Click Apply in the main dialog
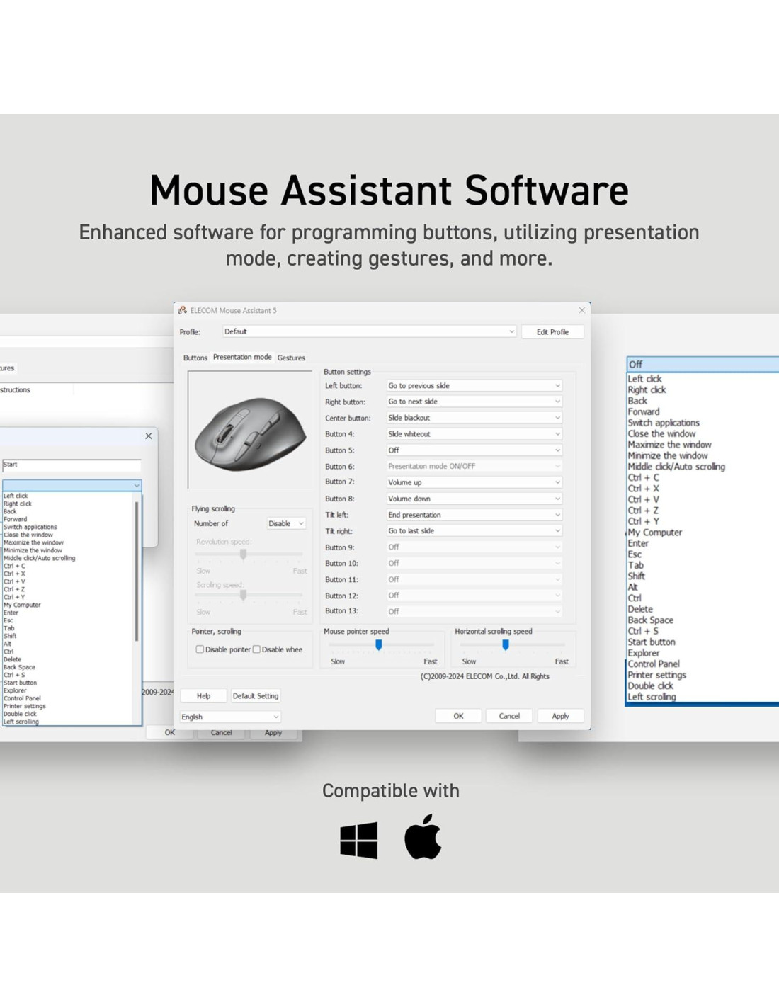Screen dimensions: 779x1007 (560, 716)
